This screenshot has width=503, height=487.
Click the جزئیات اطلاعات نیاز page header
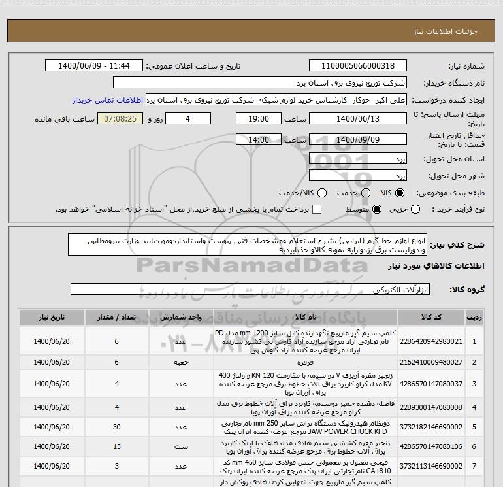[x=445, y=31]
